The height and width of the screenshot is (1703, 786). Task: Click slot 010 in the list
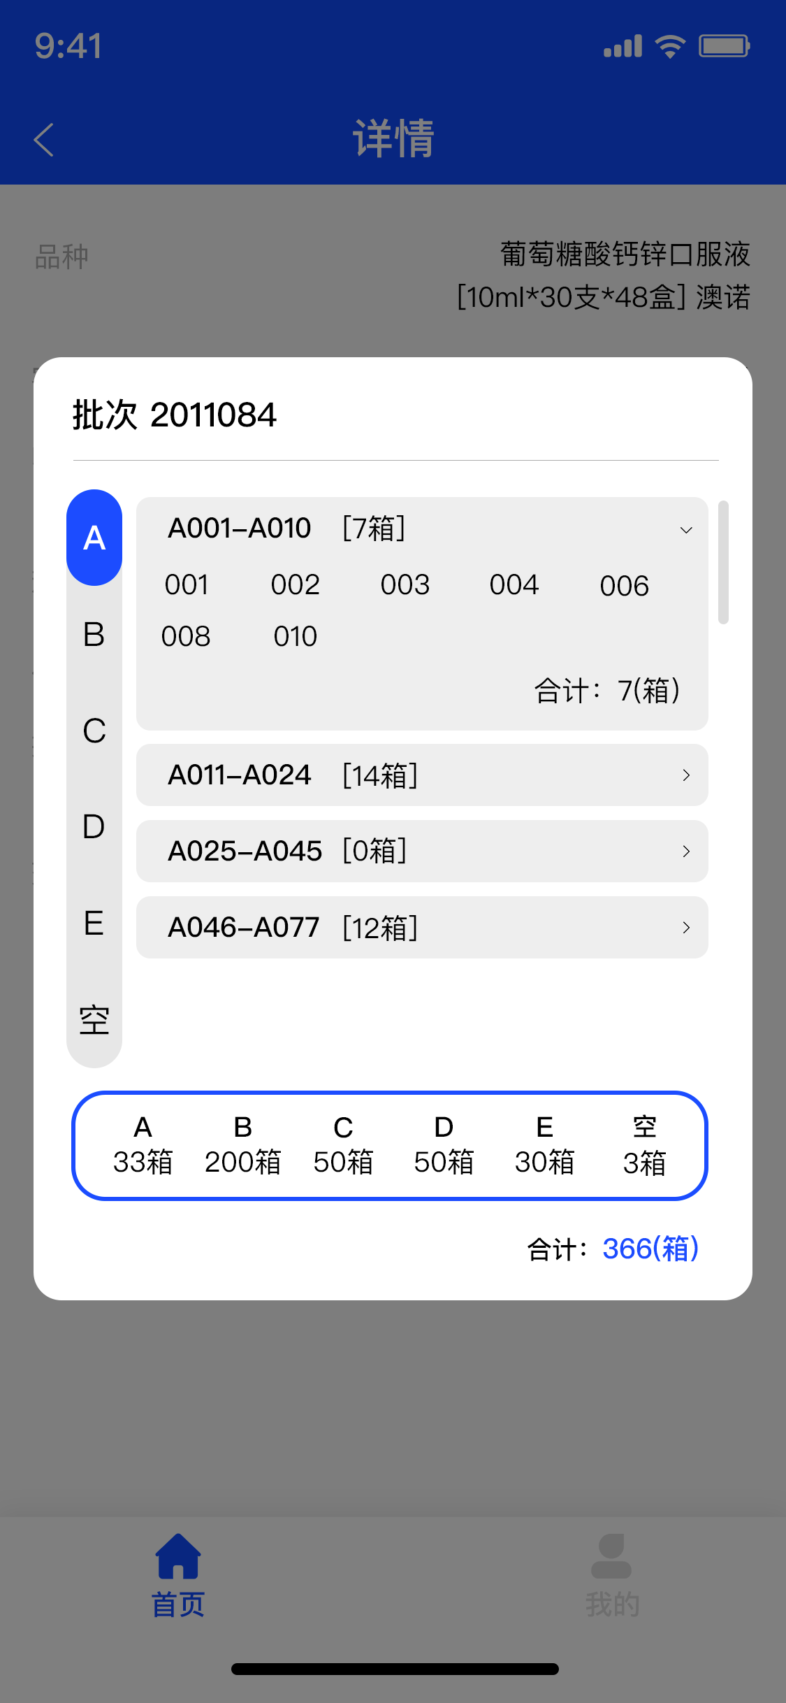coord(296,636)
